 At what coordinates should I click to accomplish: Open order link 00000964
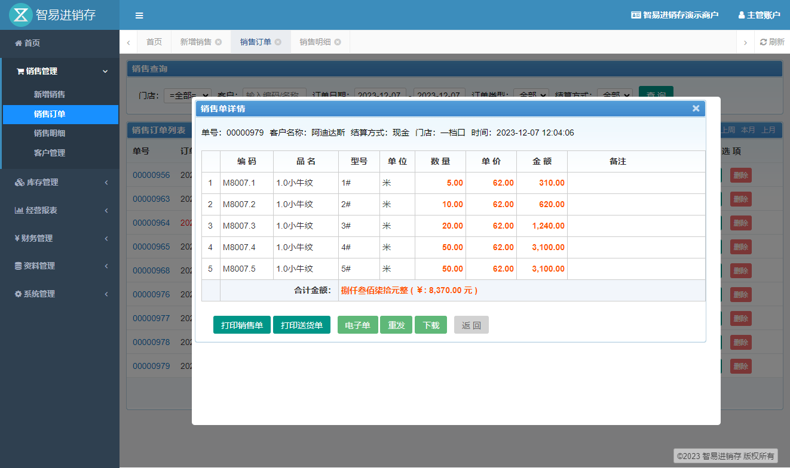pyautogui.click(x=151, y=223)
